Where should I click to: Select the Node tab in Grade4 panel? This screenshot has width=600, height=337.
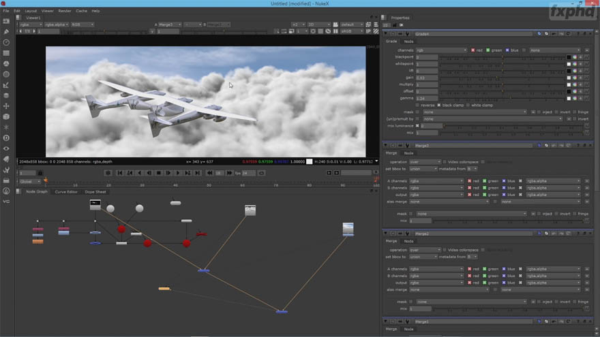[x=408, y=42]
